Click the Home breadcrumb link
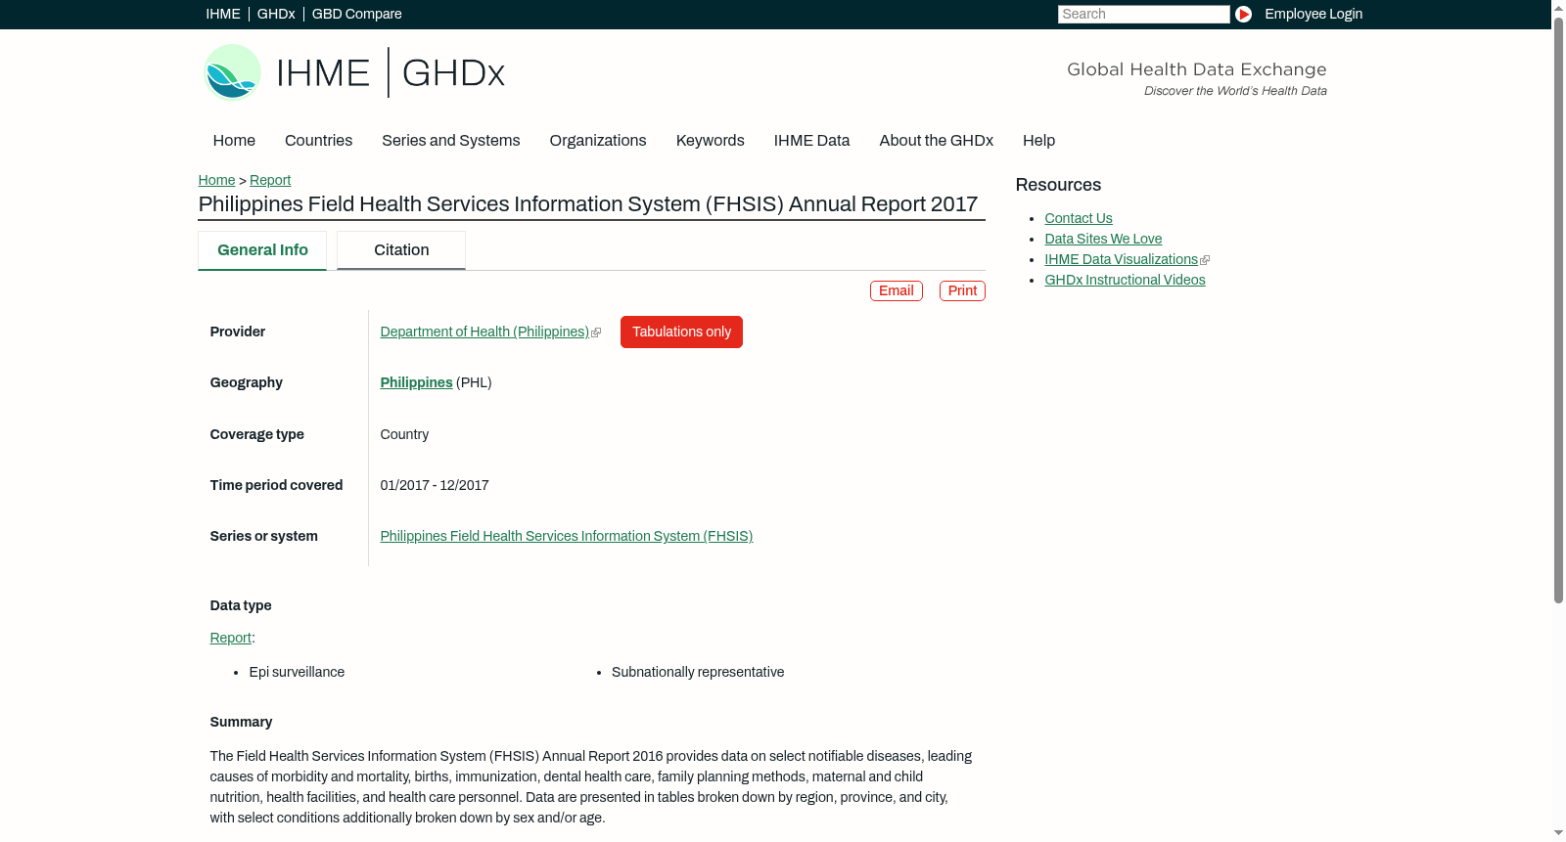 tap(216, 180)
